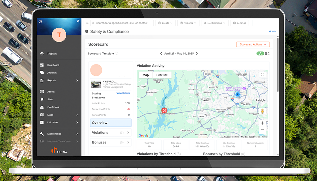
Task: Switch the map to Satellite view
Action: (162, 75)
